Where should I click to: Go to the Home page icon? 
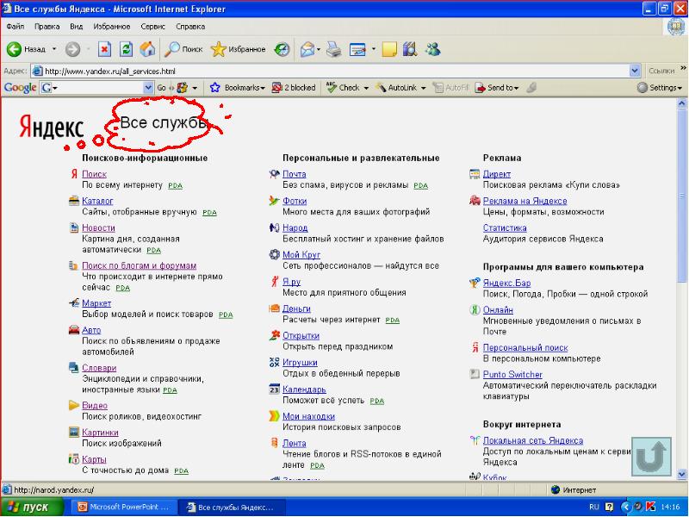pos(147,49)
